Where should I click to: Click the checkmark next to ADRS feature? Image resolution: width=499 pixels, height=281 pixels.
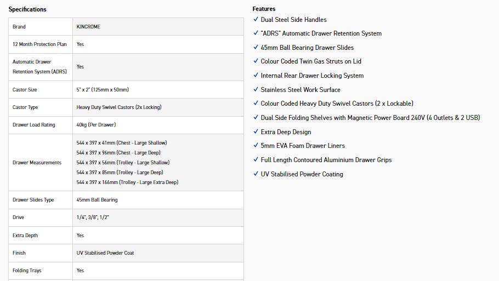256,33
